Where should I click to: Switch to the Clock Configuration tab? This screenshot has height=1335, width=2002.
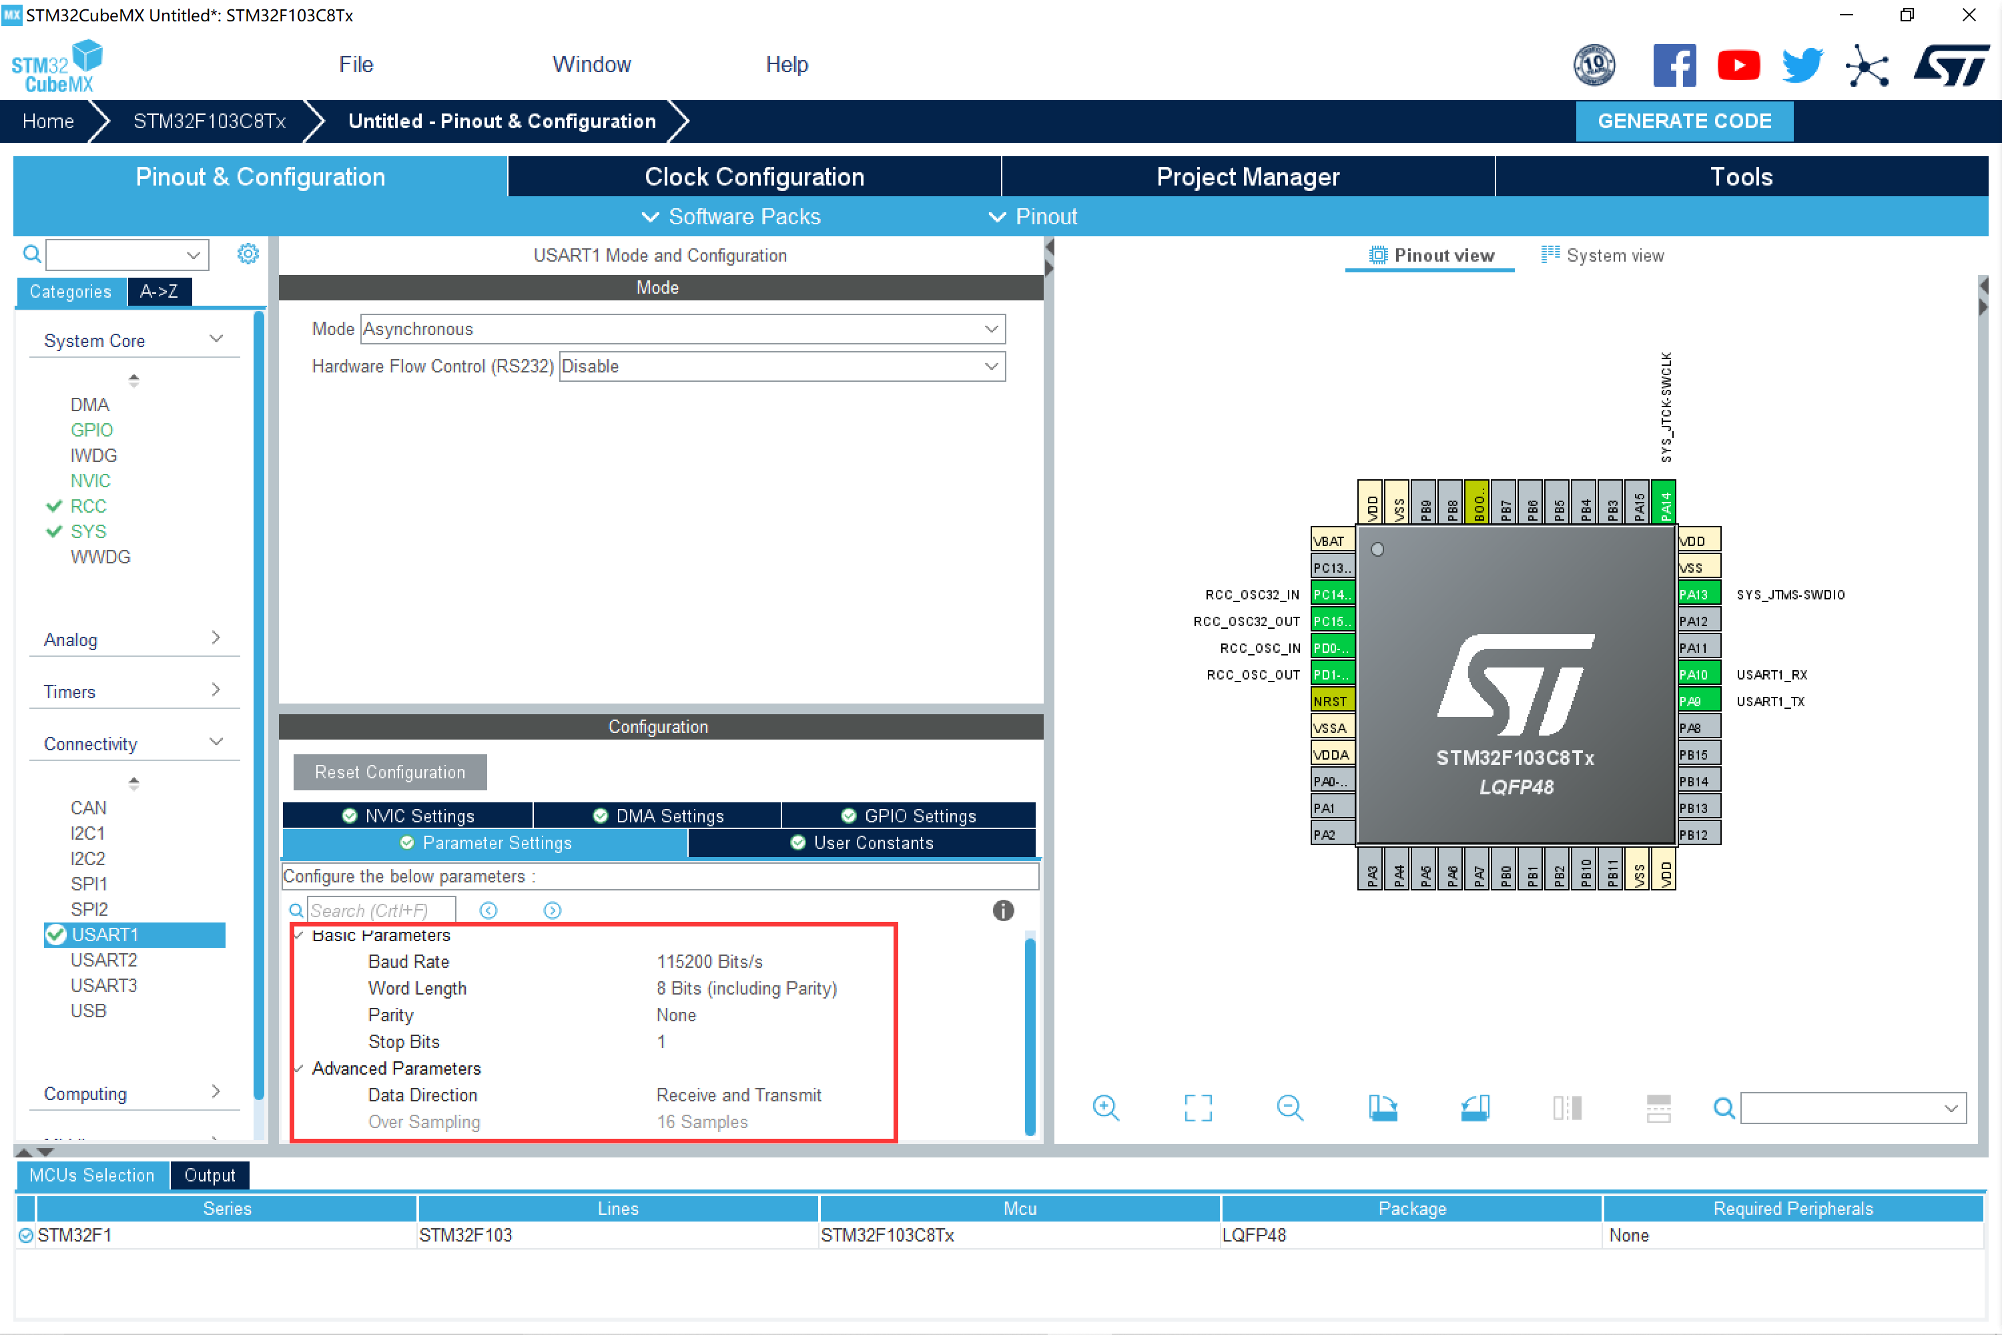tap(754, 176)
